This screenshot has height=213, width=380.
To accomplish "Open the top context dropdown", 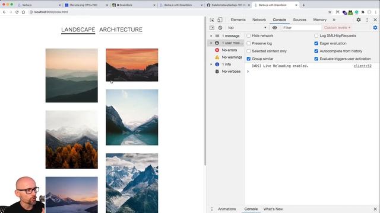I will click(247, 28).
